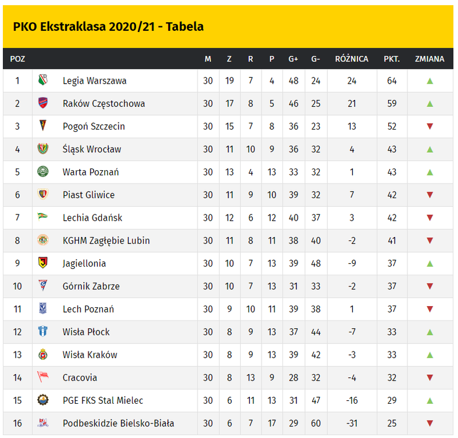The image size is (458, 438).
Task: Select the KGHM Zagłębie Lubin team name
Action: 106,240
